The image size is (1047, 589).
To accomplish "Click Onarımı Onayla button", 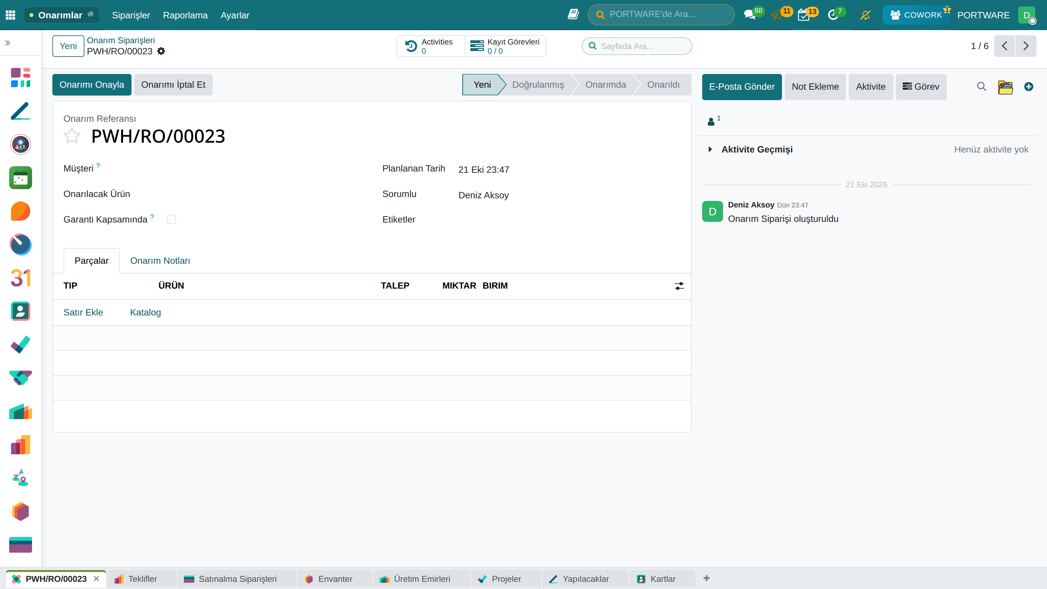I will click(x=92, y=84).
